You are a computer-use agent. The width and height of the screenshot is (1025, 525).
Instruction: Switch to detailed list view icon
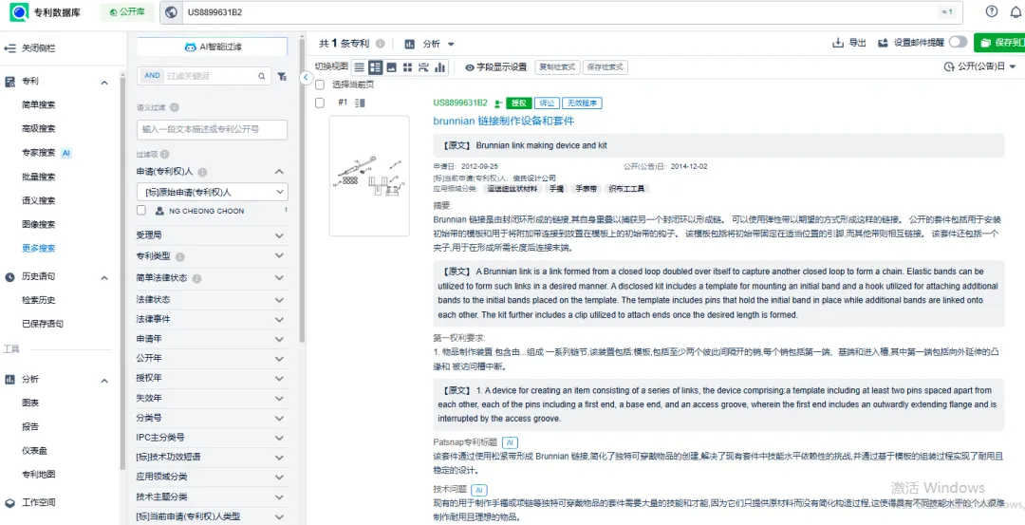375,66
